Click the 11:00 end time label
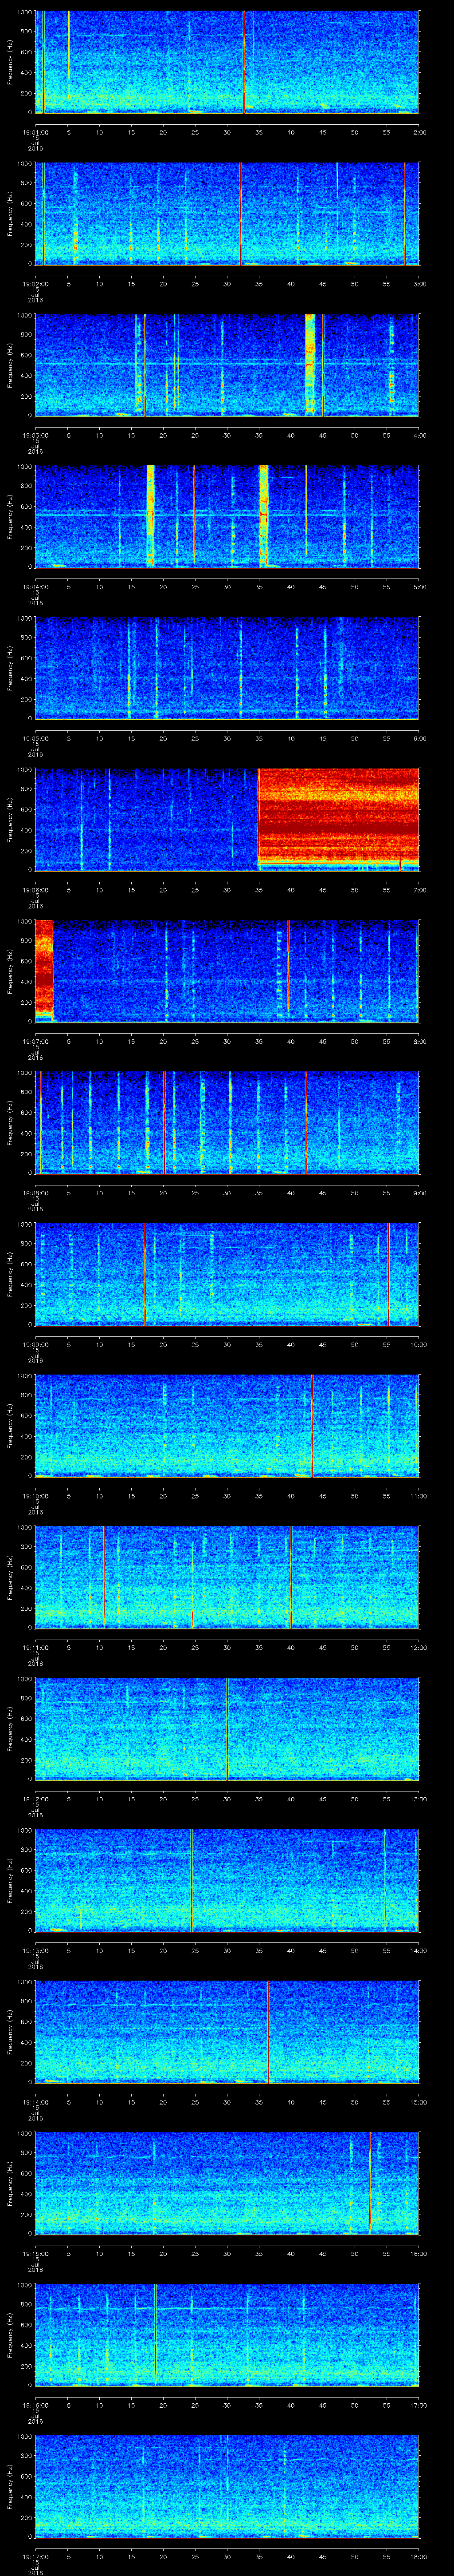Image resolution: width=454 pixels, height=2576 pixels. [x=418, y=1495]
